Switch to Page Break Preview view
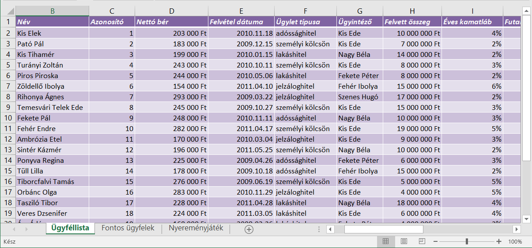The image size is (532, 248). (422, 241)
